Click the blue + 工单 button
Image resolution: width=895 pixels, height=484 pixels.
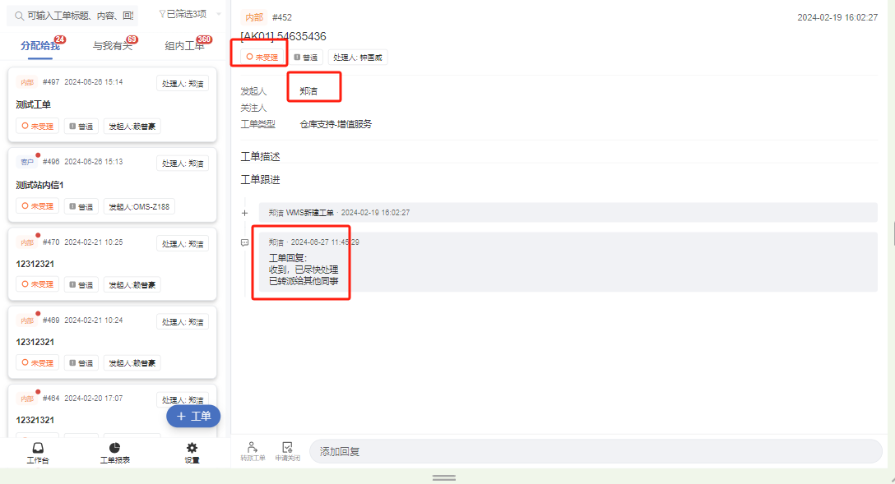point(193,416)
